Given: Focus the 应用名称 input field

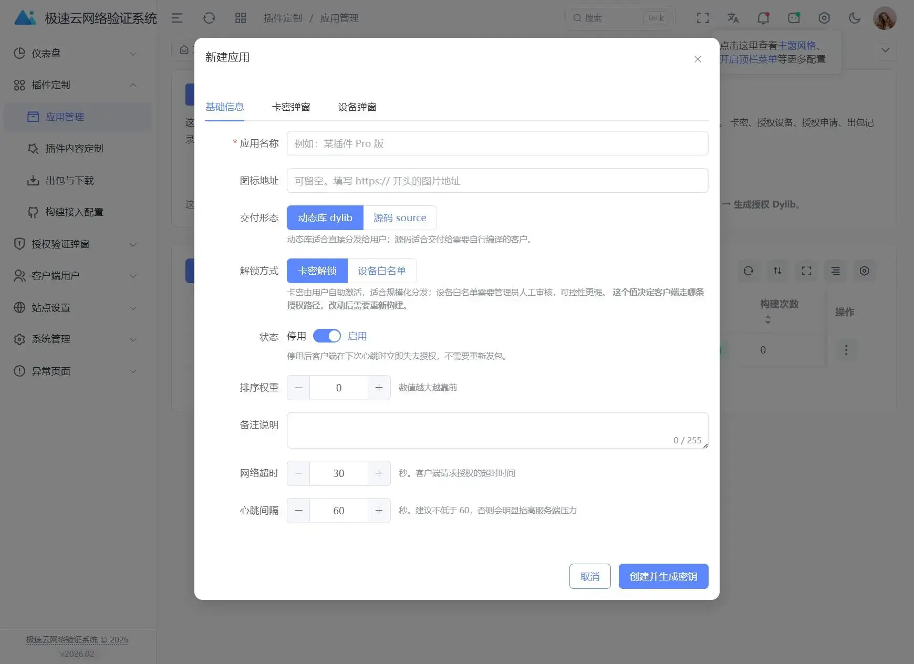Looking at the screenshot, I should (x=497, y=143).
